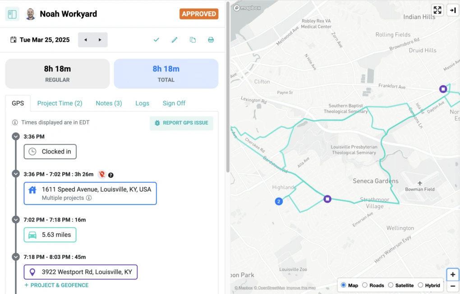Expand map to fullscreen
Viewport: 460px width, 294px height.
pos(437,10)
